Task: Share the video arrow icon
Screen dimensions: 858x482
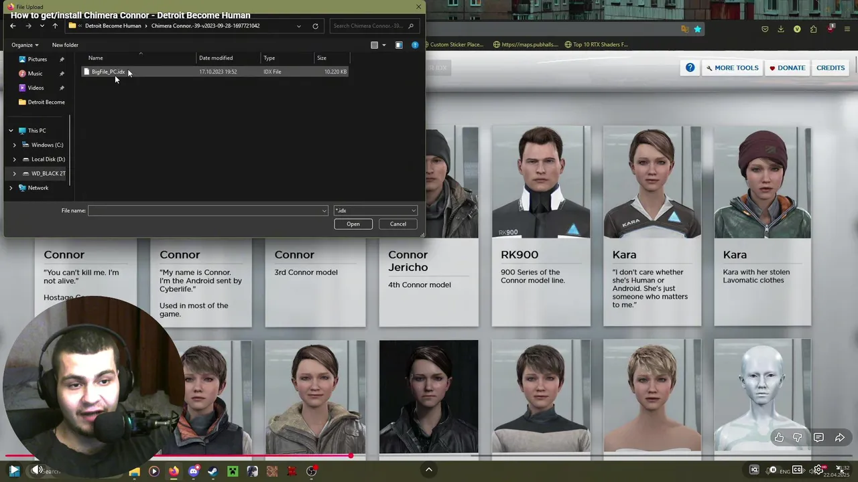Action: 839,437
